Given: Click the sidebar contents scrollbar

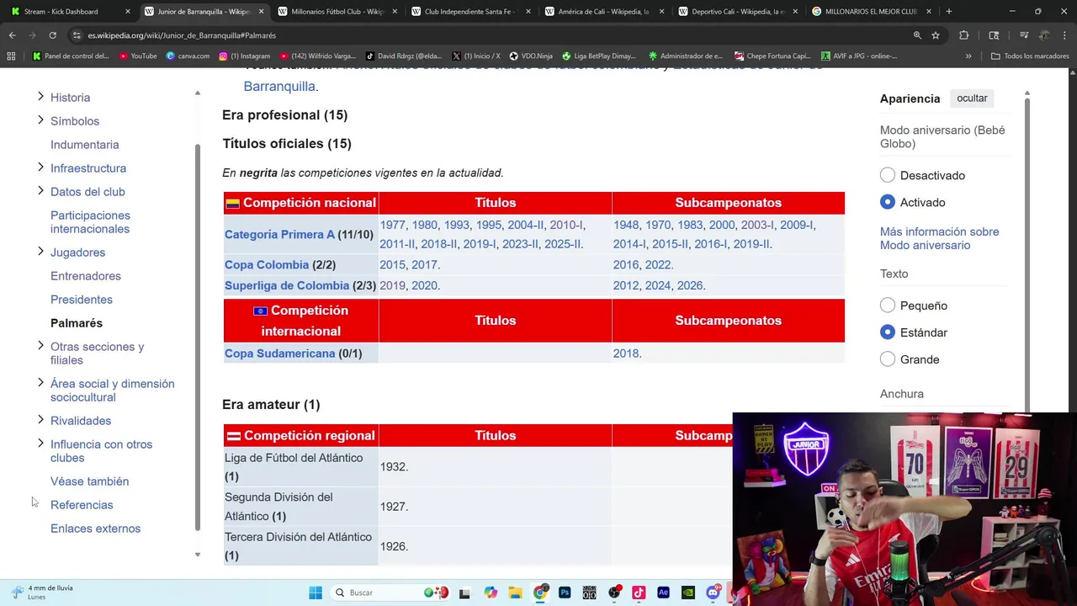Looking at the screenshot, I should click(198, 337).
